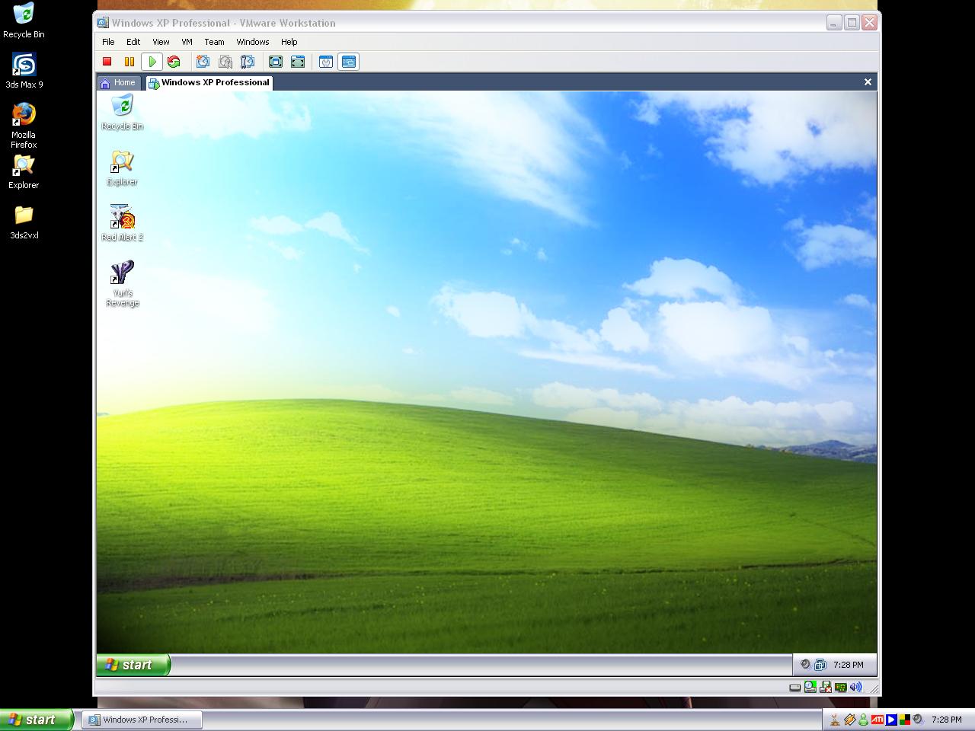
Task: Click the floppy drive status icon with red X
Action: pos(825,687)
